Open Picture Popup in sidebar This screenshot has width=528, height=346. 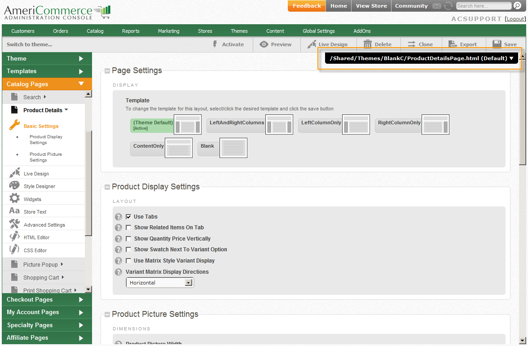[x=40, y=265]
